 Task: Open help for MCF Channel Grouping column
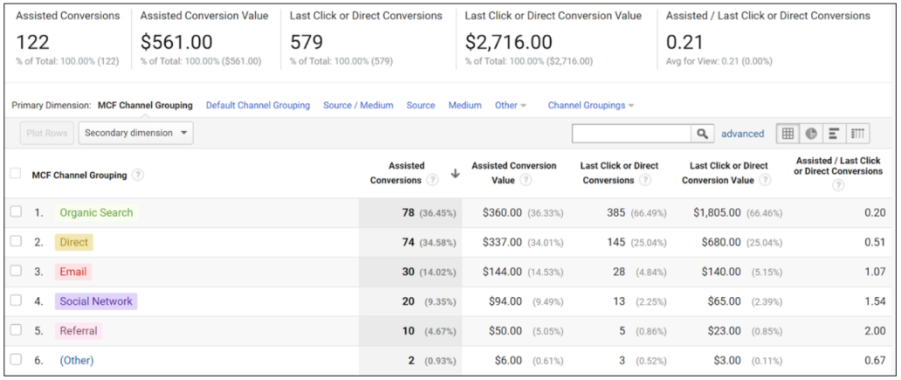(x=137, y=176)
